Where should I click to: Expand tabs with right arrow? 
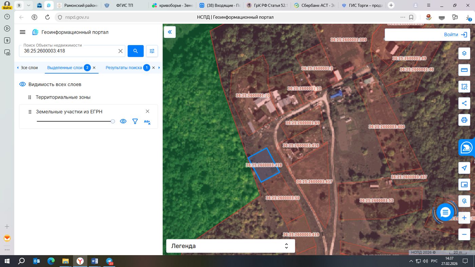pyautogui.click(x=159, y=68)
